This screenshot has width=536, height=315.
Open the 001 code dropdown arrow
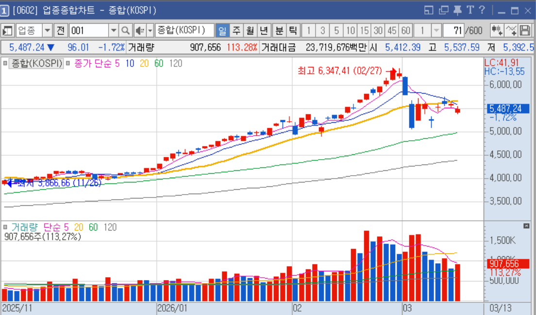click(114, 31)
